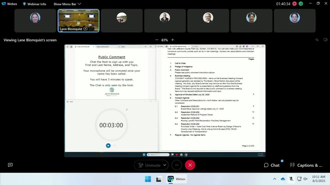This screenshot has height=185, width=330.
Task: Open the Chat panel
Action: coord(272,165)
